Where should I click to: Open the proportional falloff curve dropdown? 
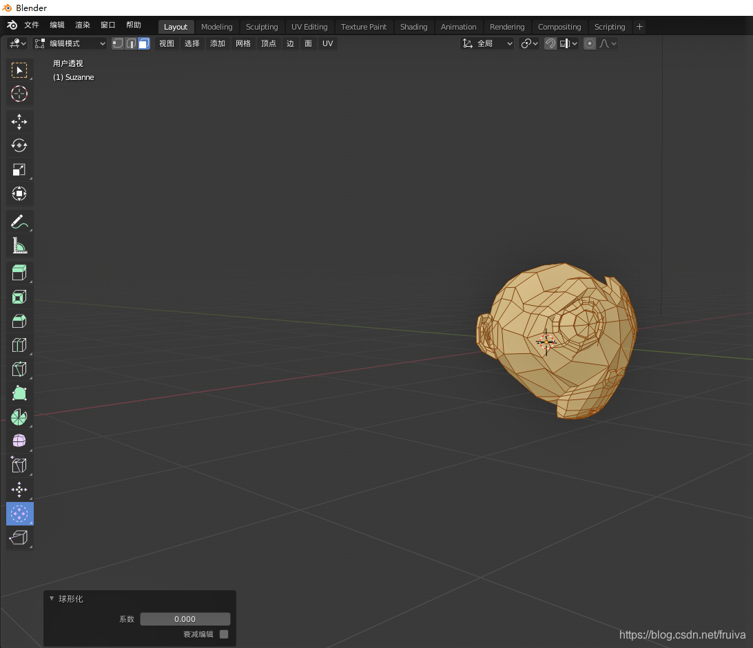[x=608, y=43]
